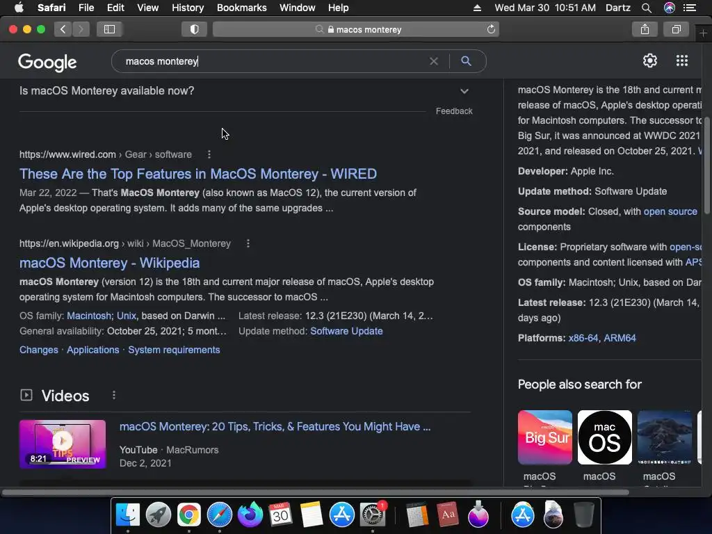712x534 pixels.
Task: Click the Safari forward arrow button
Action: click(x=81, y=29)
